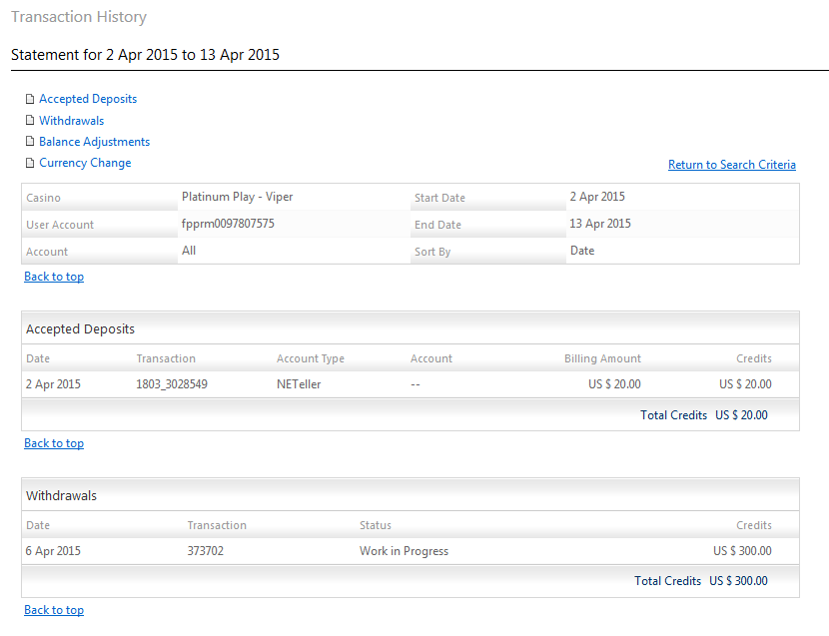Image resolution: width=829 pixels, height=636 pixels.
Task: Click the Withdrawals table heading
Action: pos(61,495)
